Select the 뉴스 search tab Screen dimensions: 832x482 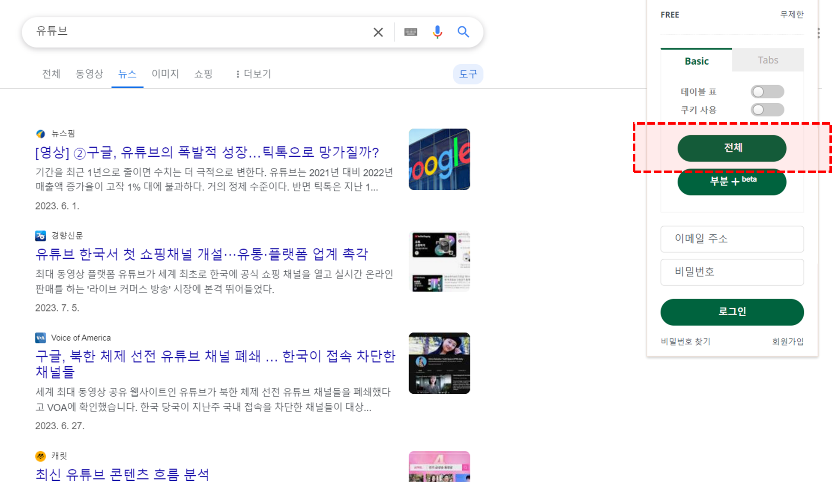[x=127, y=74]
